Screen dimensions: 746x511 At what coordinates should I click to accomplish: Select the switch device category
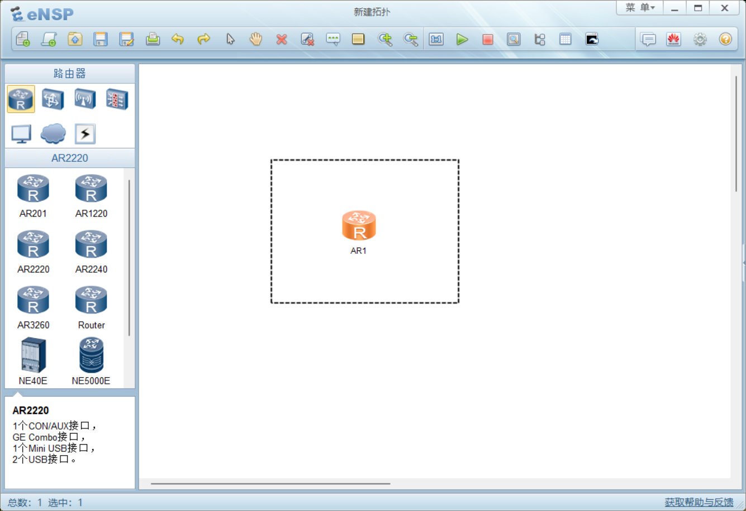pos(53,99)
